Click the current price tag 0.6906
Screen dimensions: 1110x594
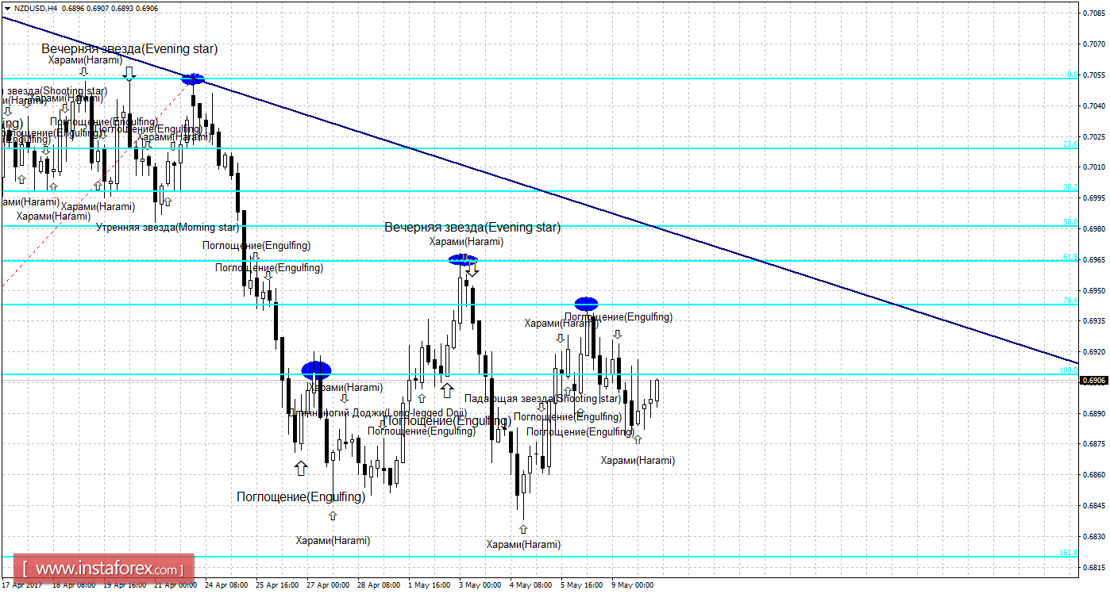[1093, 380]
